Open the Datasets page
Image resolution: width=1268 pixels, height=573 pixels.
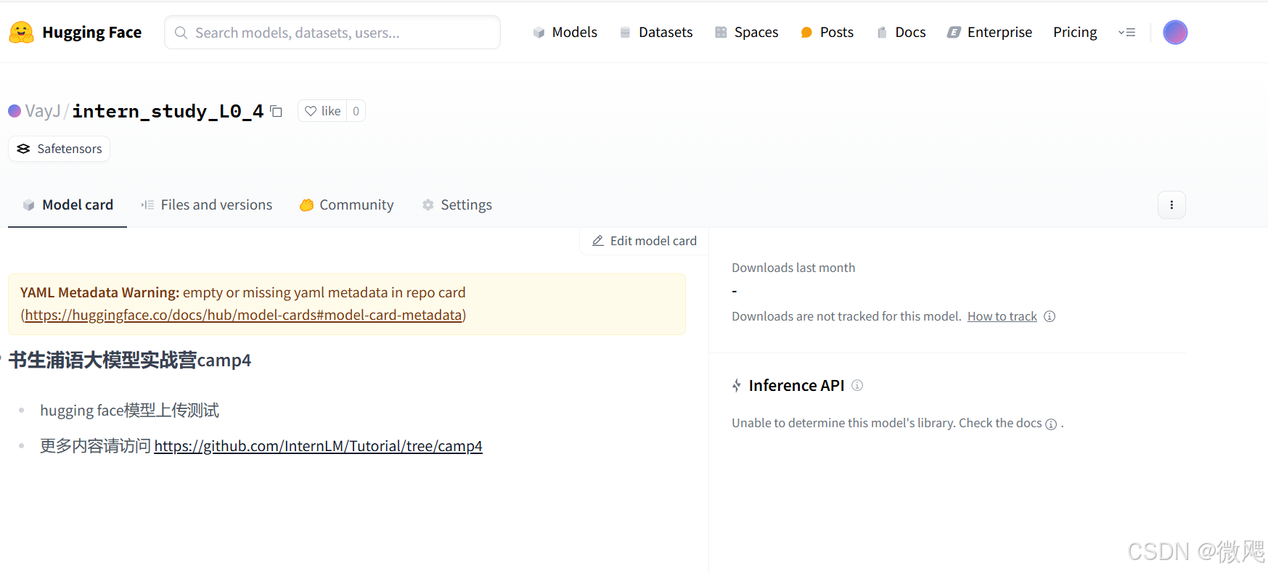[x=656, y=33]
